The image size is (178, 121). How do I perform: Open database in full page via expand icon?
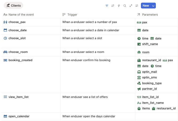tap(131, 6)
